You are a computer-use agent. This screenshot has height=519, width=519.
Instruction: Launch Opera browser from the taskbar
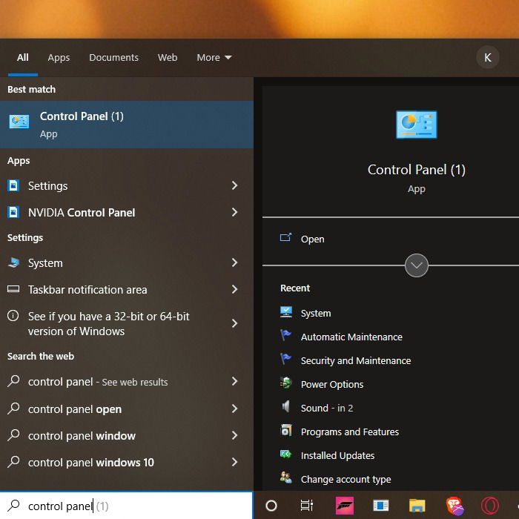click(x=490, y=506)
